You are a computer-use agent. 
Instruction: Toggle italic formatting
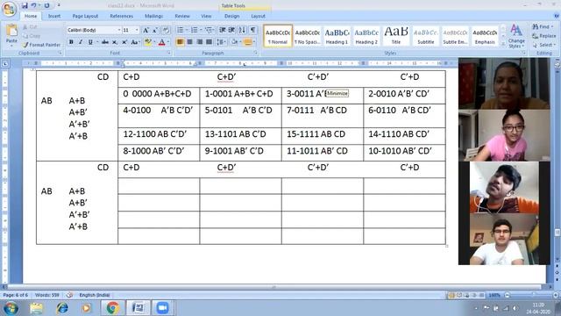tap(81, 42)
